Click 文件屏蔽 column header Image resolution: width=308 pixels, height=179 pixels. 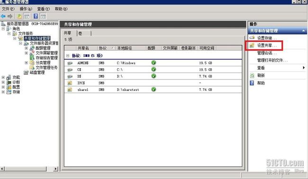170,48
